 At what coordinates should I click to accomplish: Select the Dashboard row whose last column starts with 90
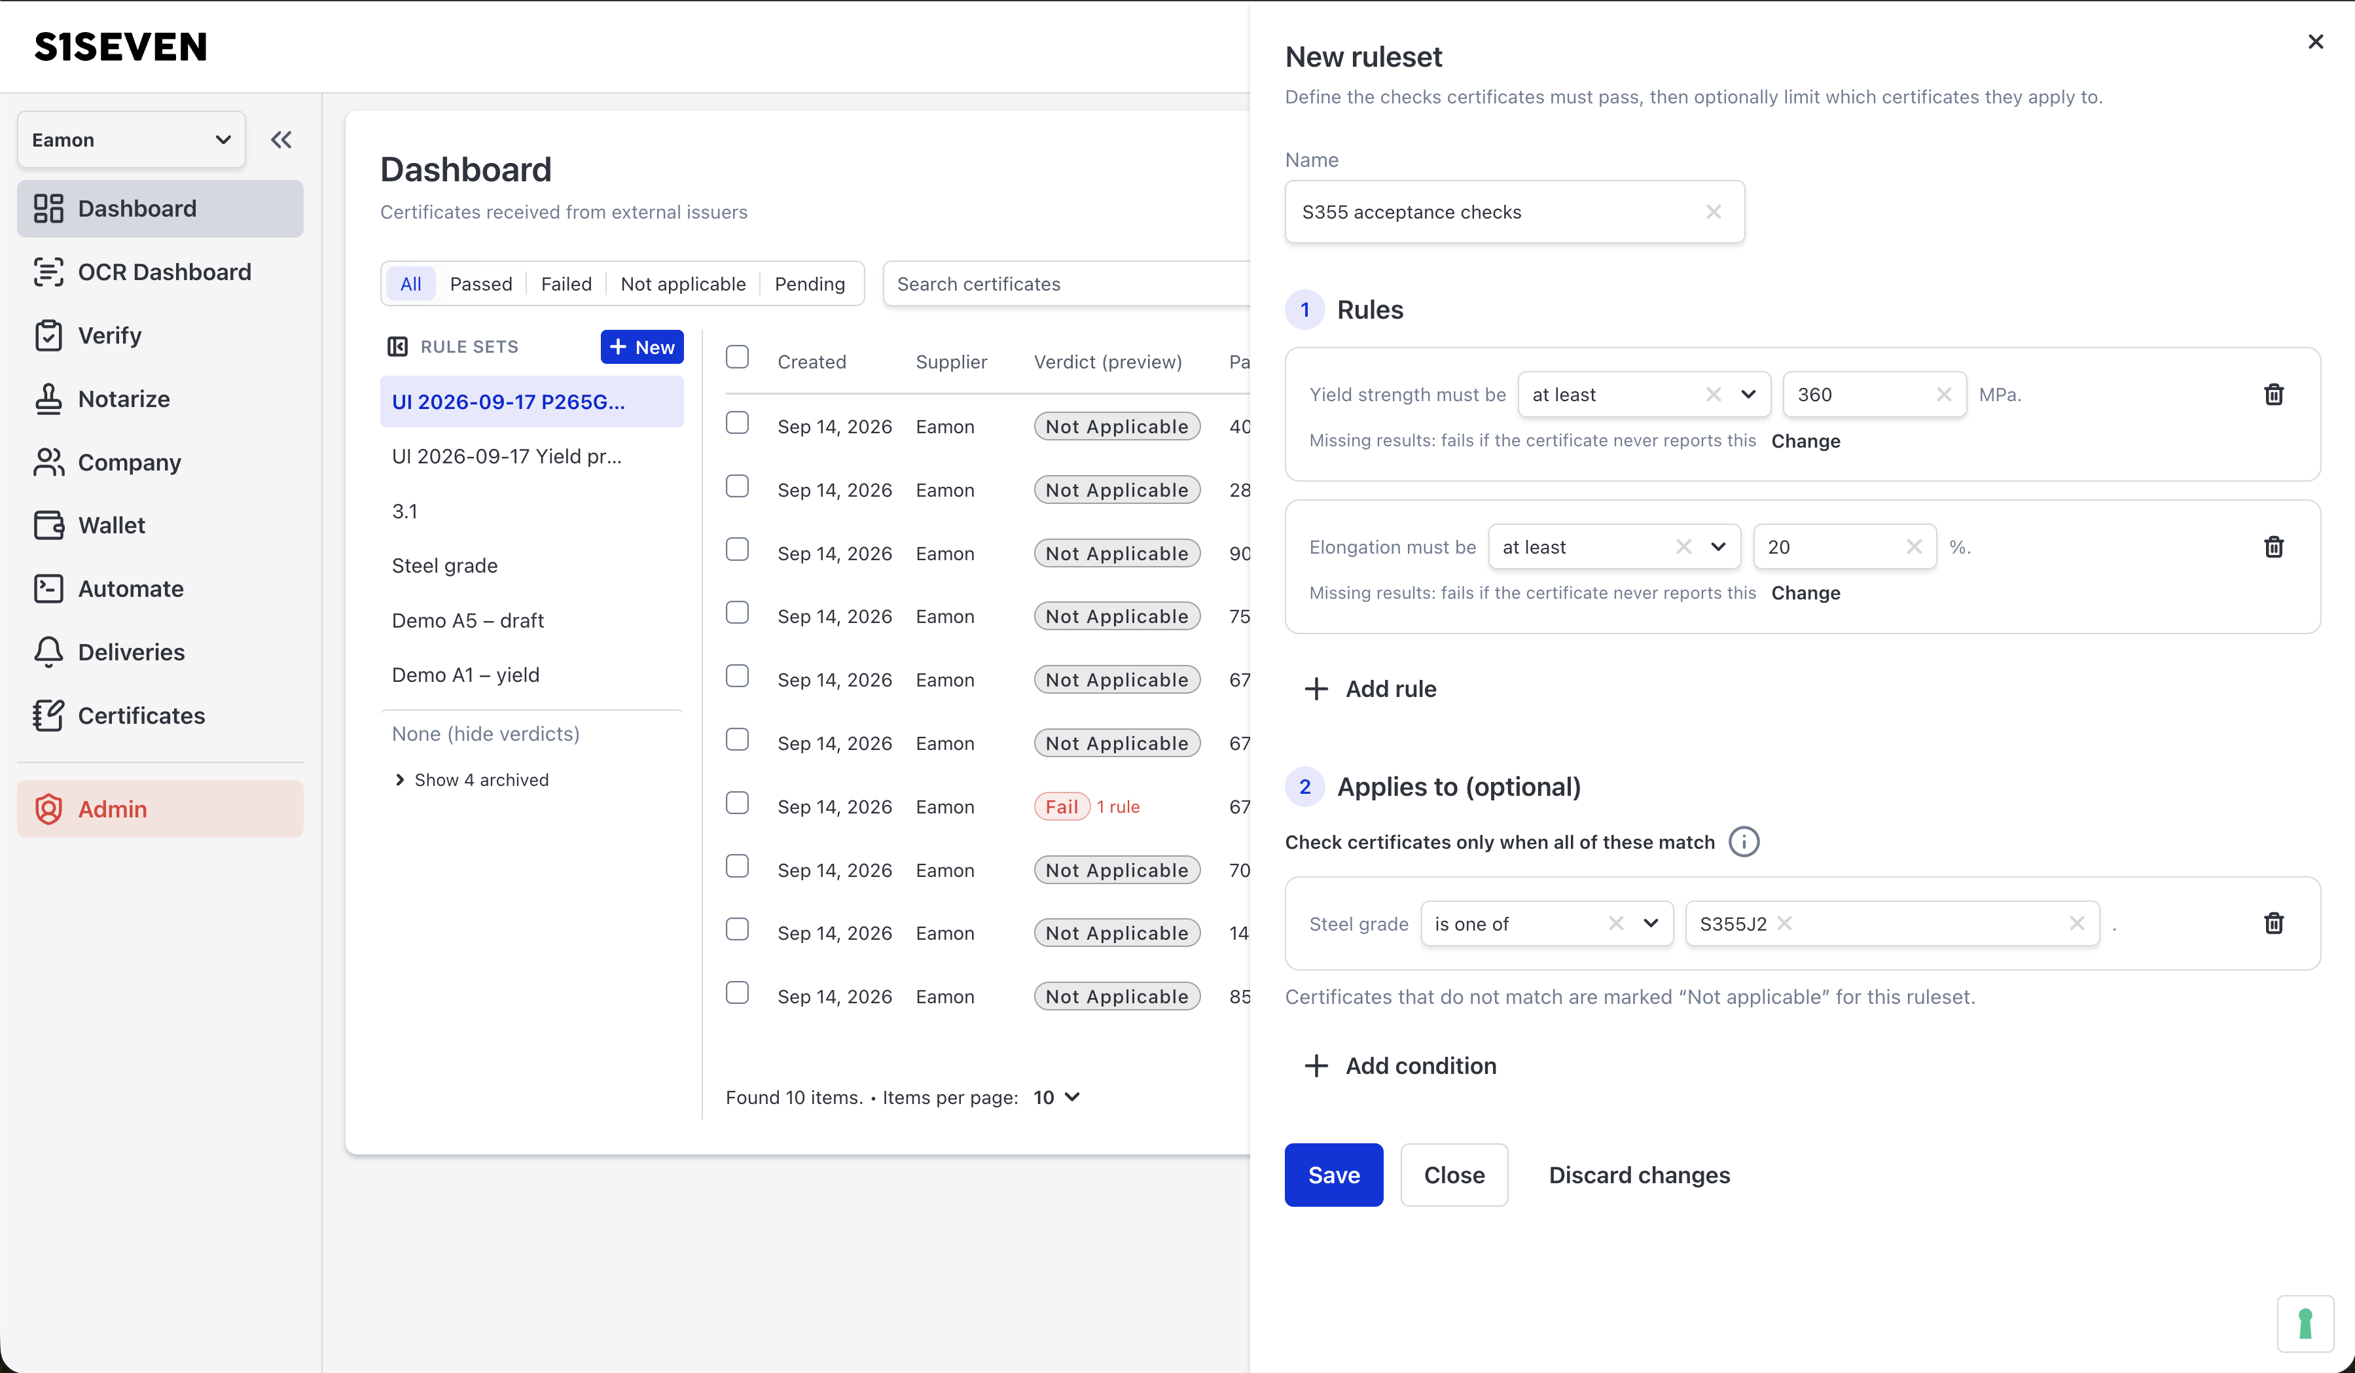[x=738, y=550]
